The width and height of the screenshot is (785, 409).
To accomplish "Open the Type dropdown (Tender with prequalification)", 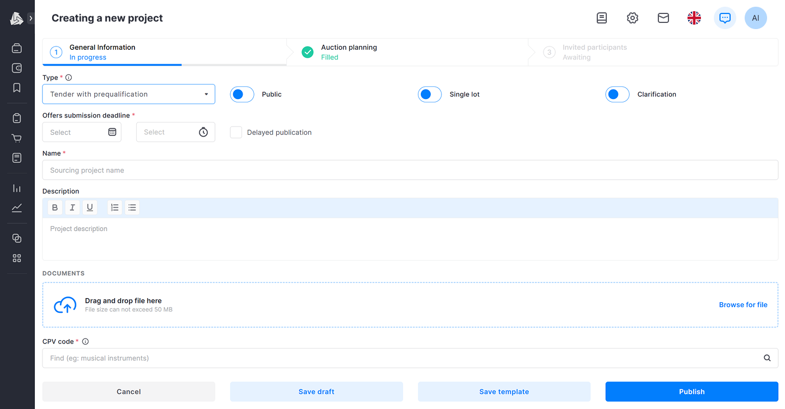I will click(128, 94).
